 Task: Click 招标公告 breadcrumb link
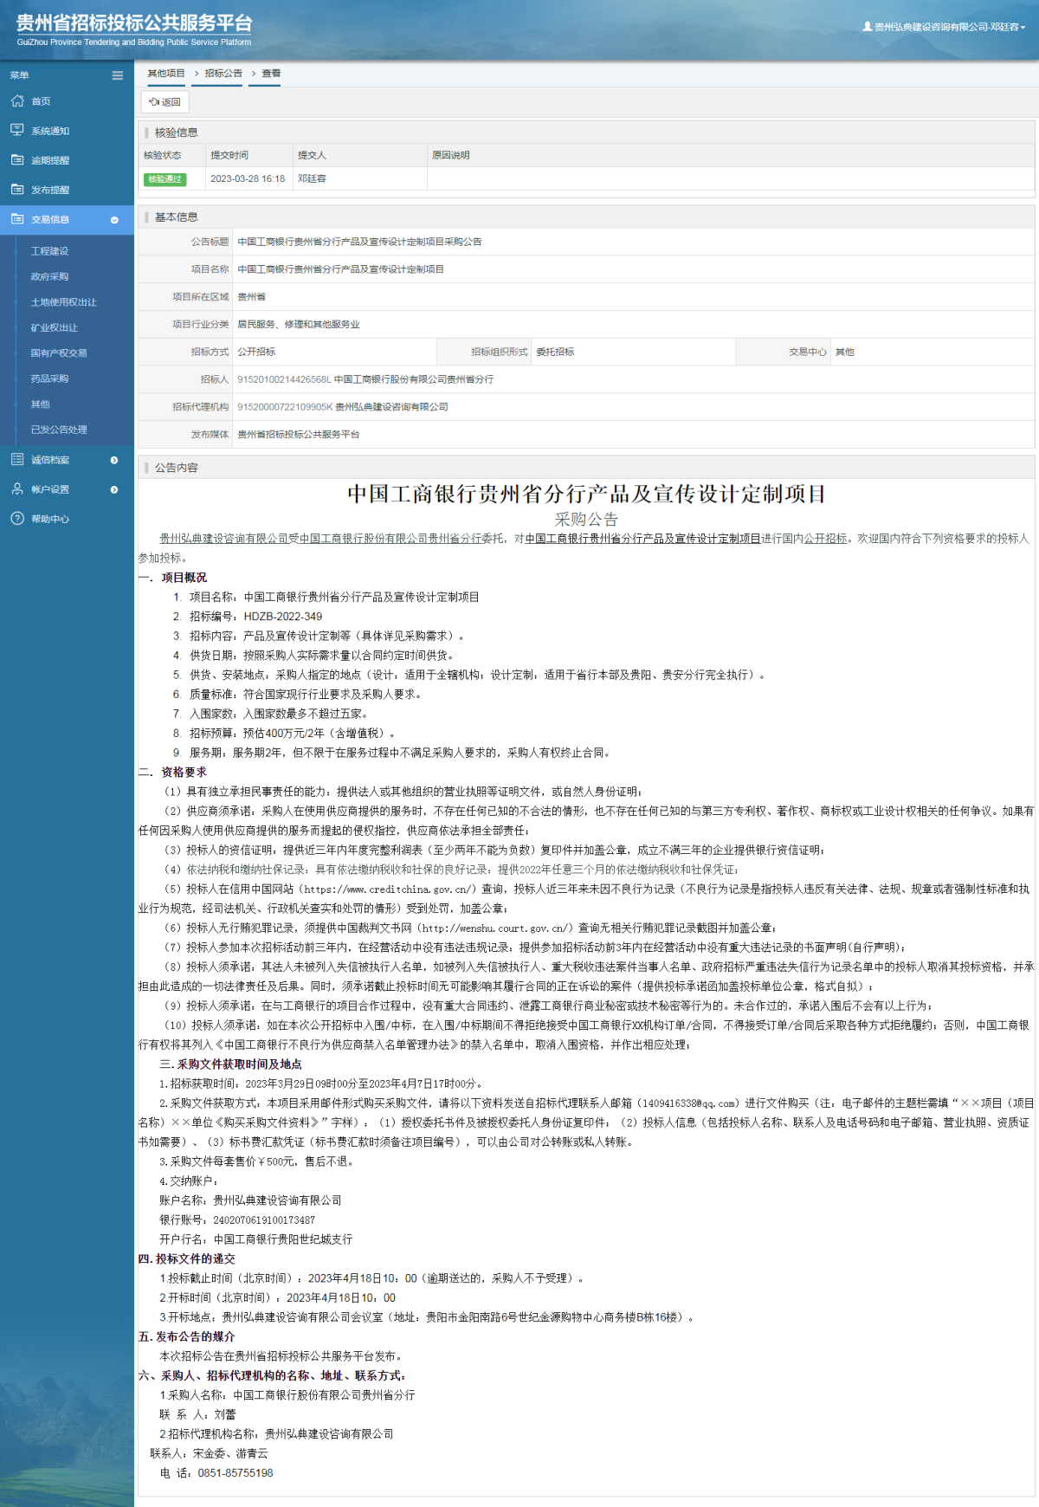(223, 74)
